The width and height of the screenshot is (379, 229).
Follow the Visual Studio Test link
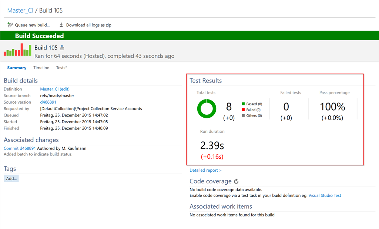coord(325,195)
